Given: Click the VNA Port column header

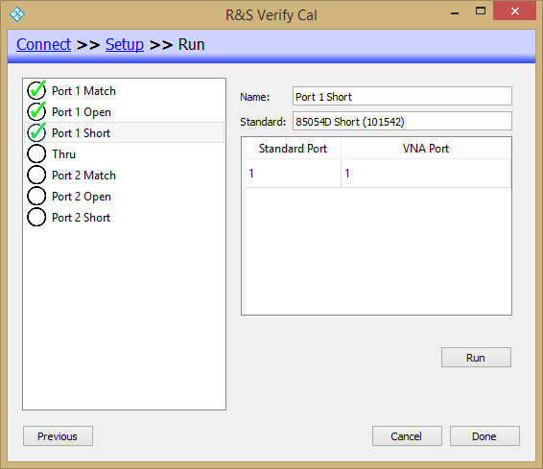Looking at the screenshot, I should tap(426, 149).
